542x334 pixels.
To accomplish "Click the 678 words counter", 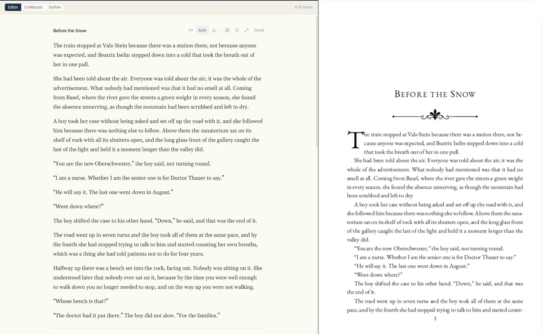I will (304, 7).
